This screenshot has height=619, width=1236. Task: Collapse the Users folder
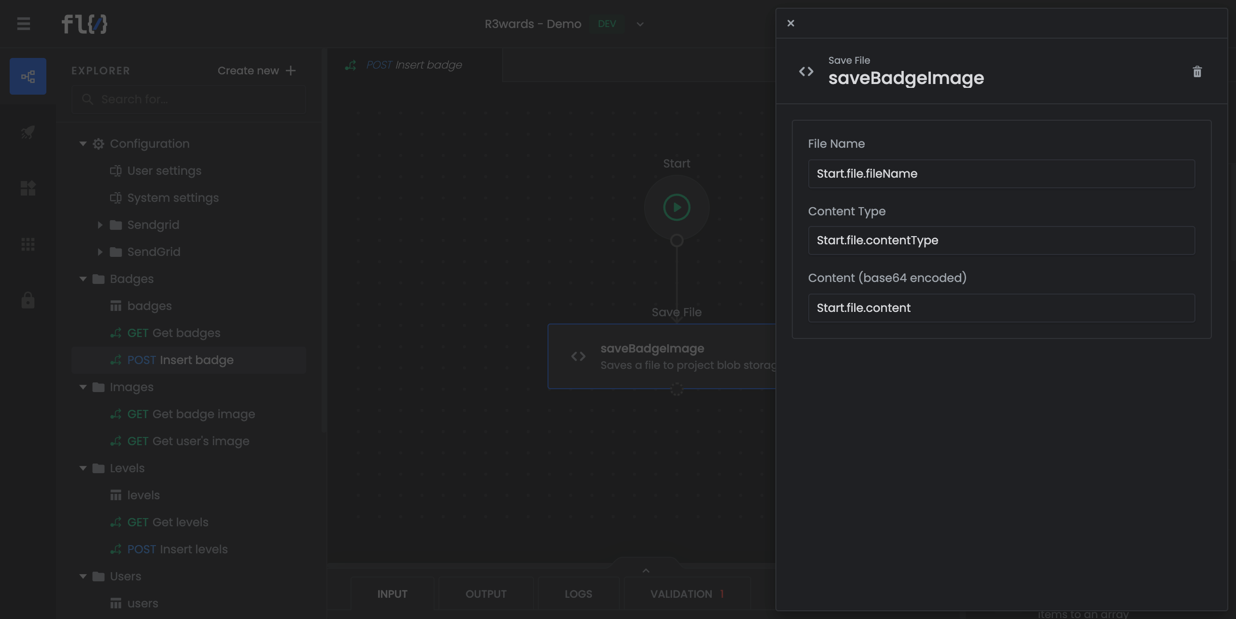click(x=83, y=577)
